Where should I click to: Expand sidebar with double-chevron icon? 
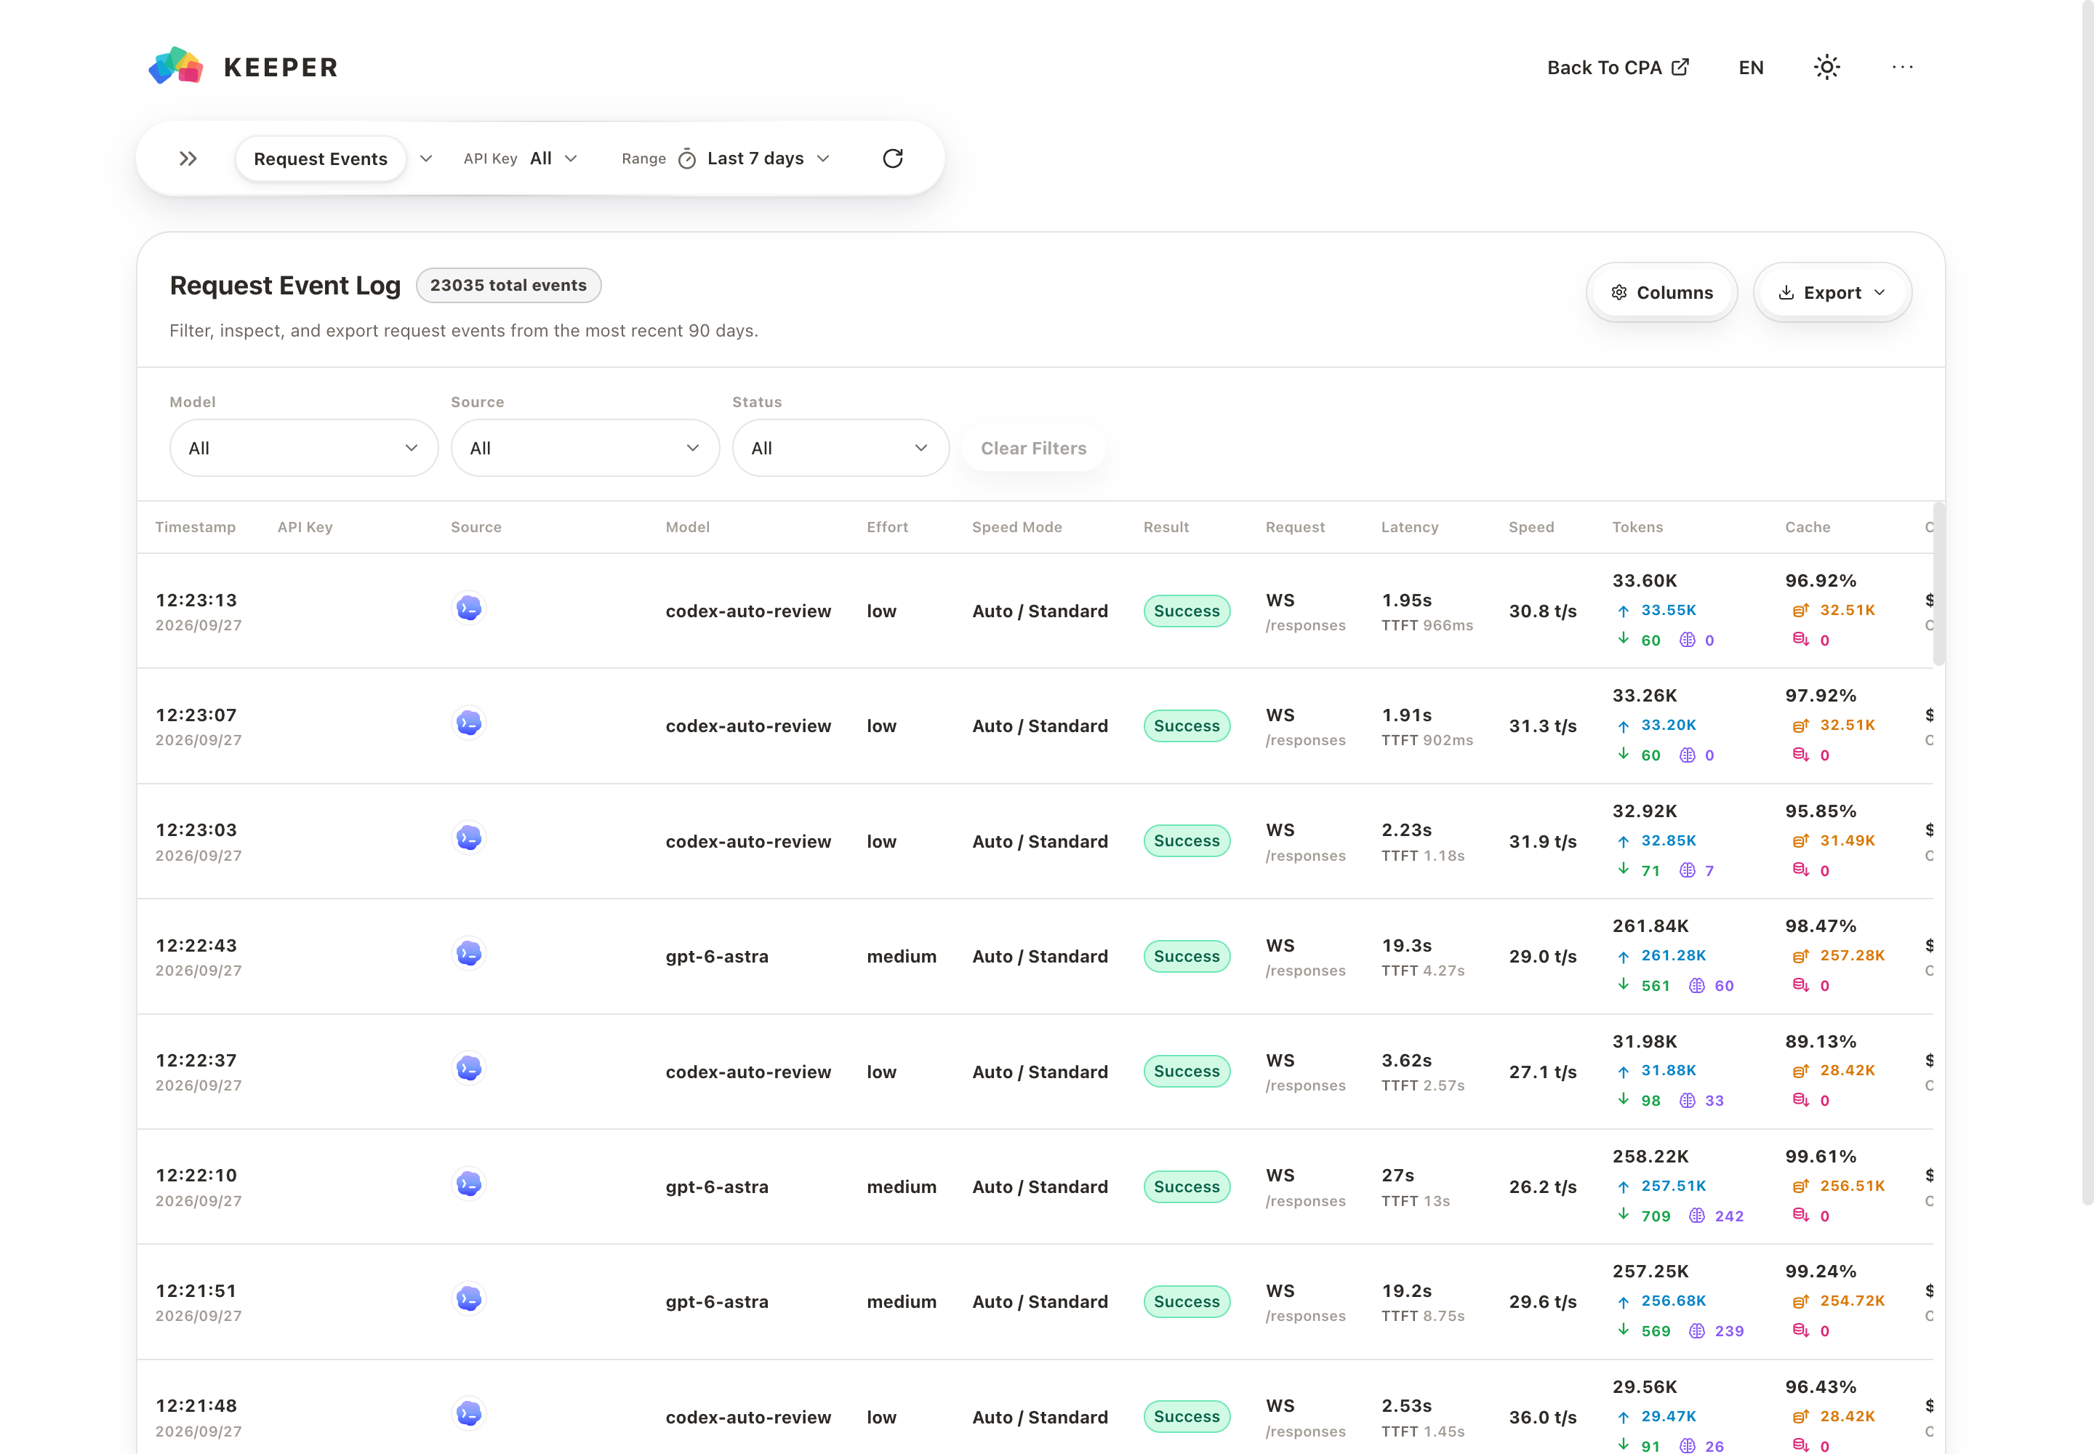coord(188,158)
